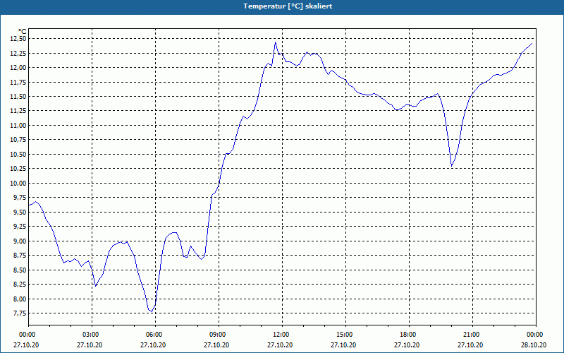Viewport: 564px width, 353px height.
Task: Pick the 9,75 y-axis label
Action: coord(19,198)
